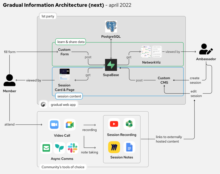The width and height of the screenshot is (220, 174).
Task: Click the 'learn & share data' tag
Action: click(70, 42)
